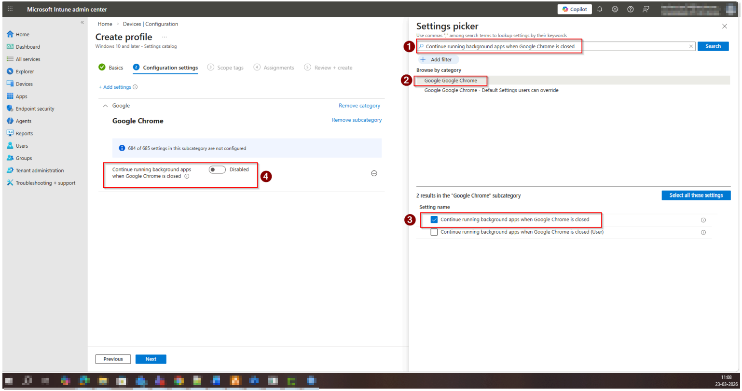Select the Configuration settings step tab

165,68
